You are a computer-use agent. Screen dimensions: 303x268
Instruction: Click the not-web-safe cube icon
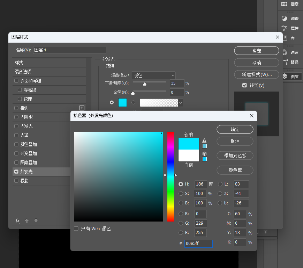click(x=204, y=153)
